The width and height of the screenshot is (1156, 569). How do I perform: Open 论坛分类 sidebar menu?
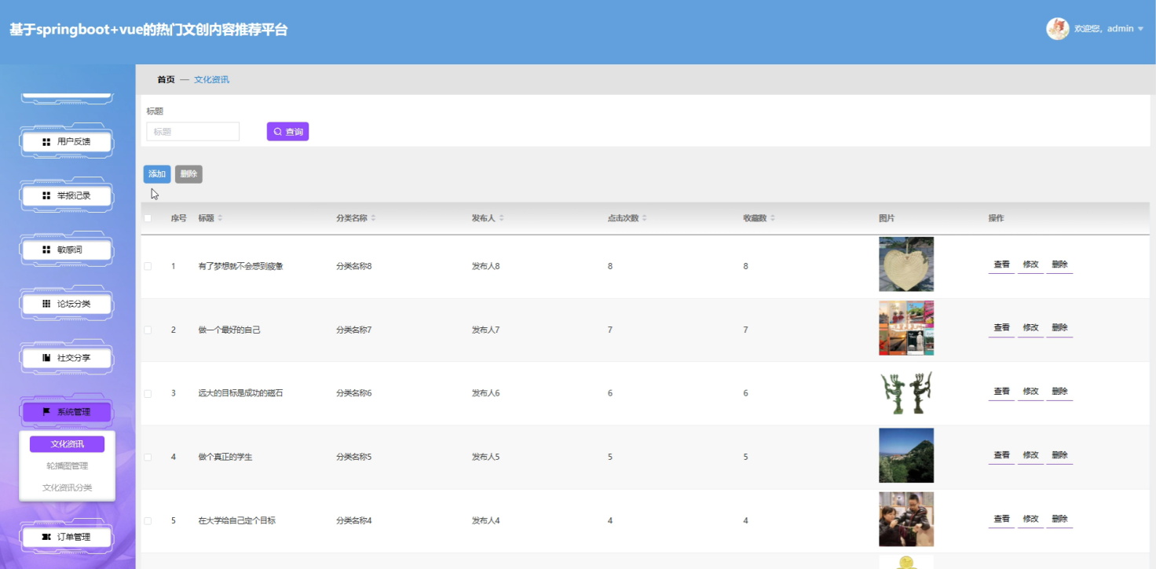point(67,304)
